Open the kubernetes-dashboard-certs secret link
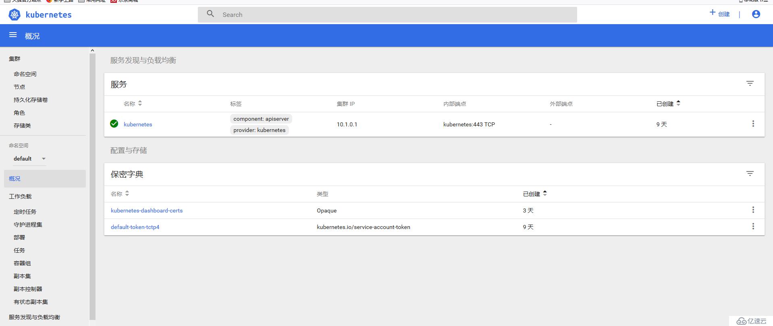773x326 pixels. pos(147,210)
